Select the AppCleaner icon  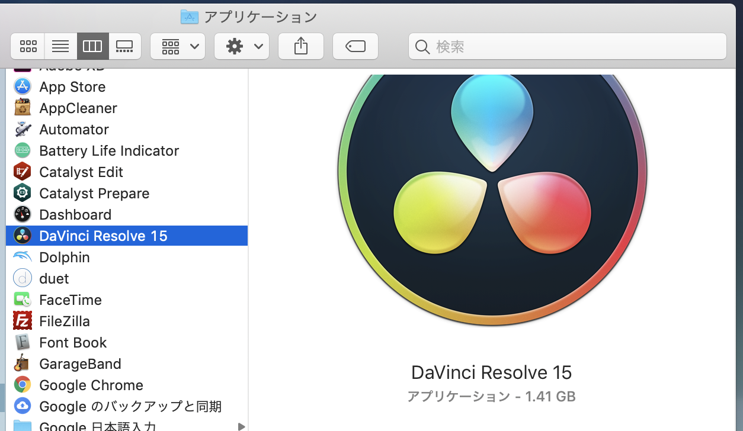coord(23,108)
